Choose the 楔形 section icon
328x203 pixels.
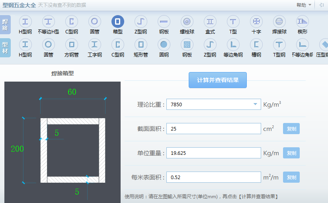[x=303, y=21]
